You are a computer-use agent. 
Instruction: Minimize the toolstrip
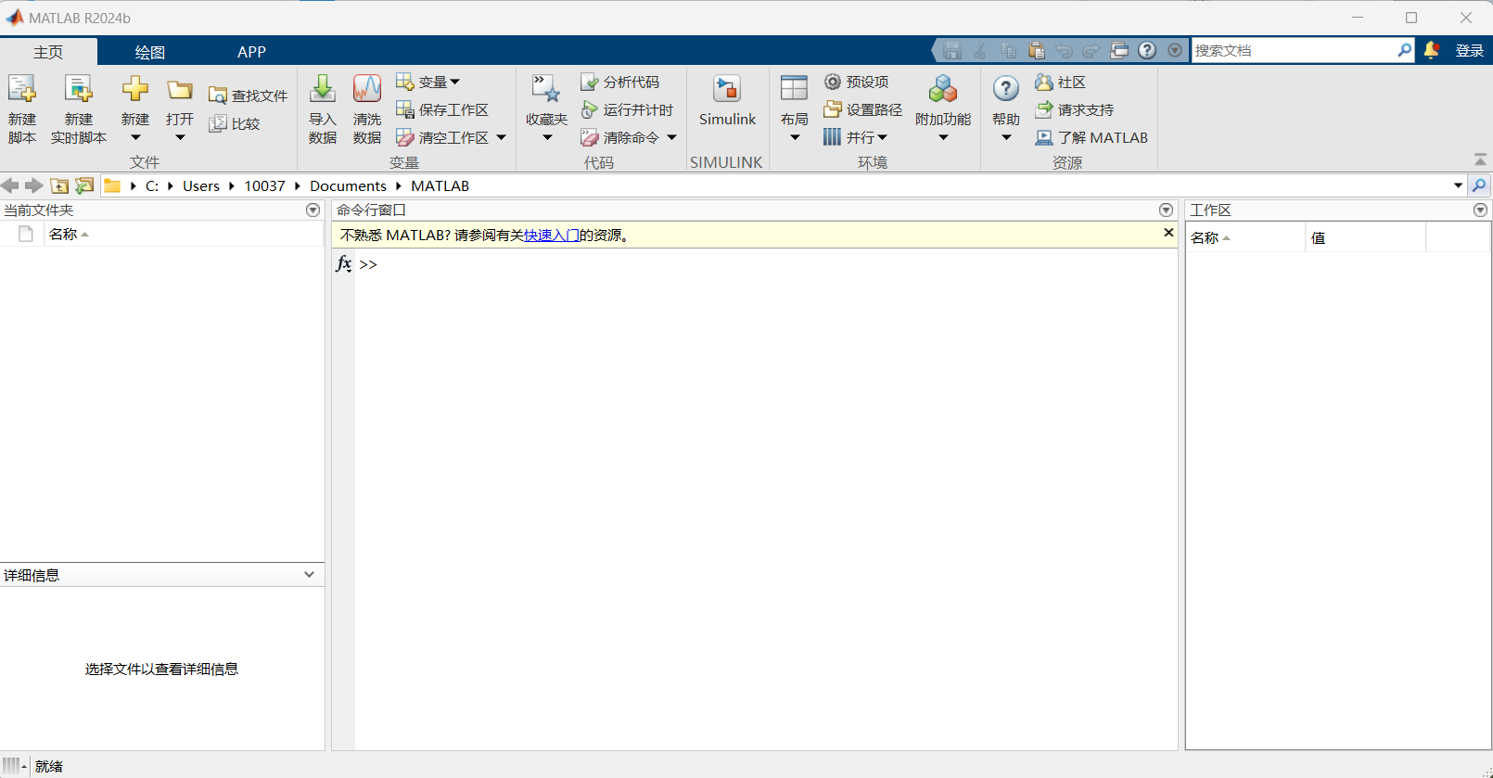(x=1480, y=160)
